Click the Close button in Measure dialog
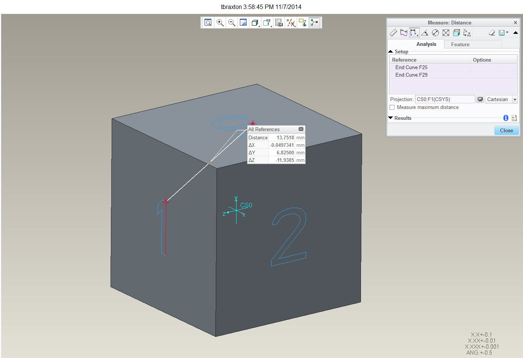The image size is (523, 358). click(x=506, y=130)
